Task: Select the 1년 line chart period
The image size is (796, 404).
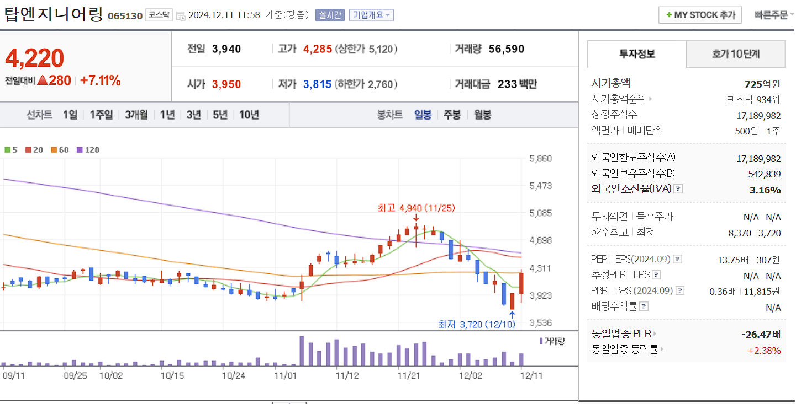Action: (167, 115)
